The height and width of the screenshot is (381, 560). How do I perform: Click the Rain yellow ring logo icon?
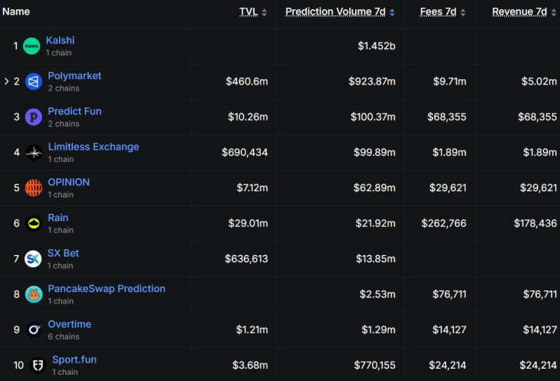click(x=34, y=224)
